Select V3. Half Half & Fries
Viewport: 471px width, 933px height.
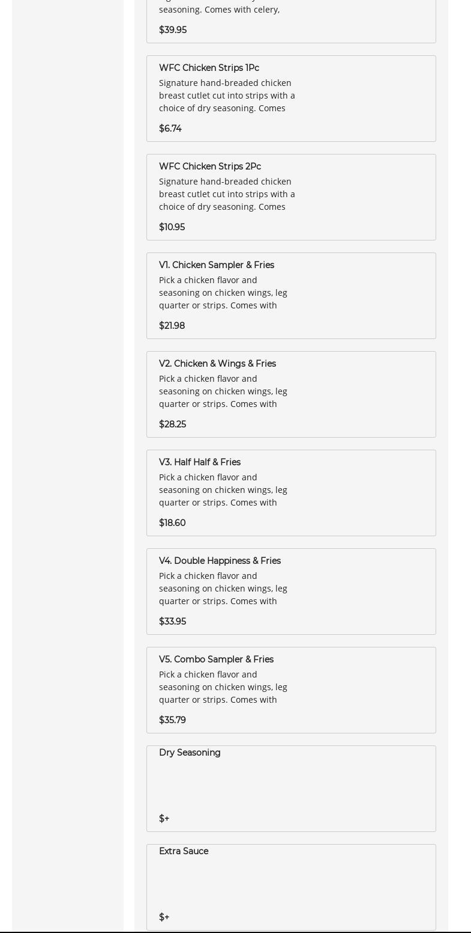(291, 493)
